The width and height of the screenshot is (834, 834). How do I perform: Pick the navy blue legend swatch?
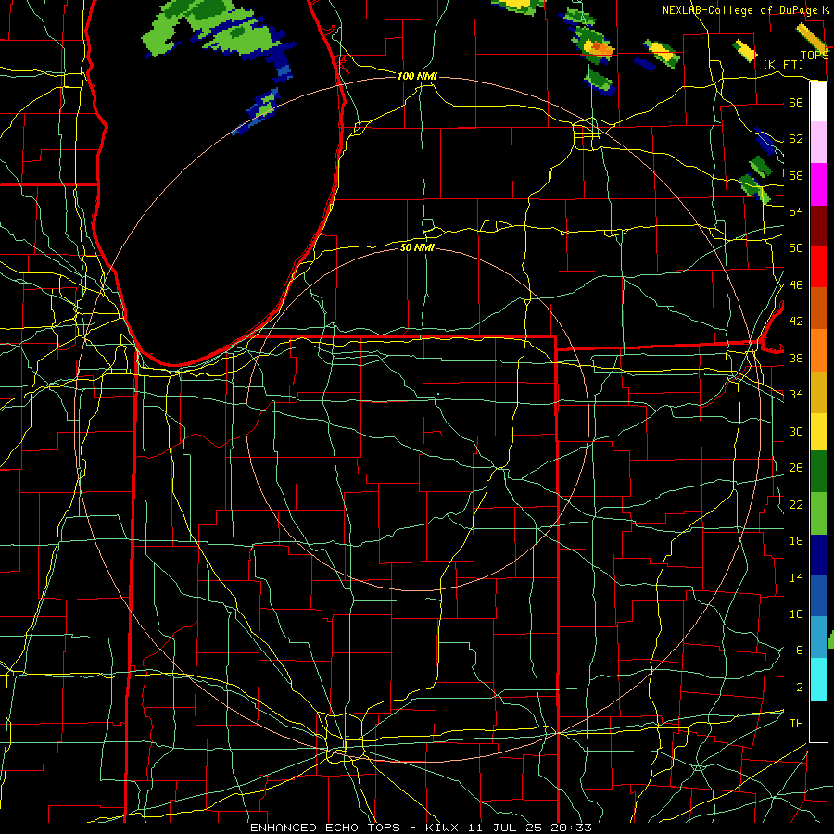pos(818,555)
